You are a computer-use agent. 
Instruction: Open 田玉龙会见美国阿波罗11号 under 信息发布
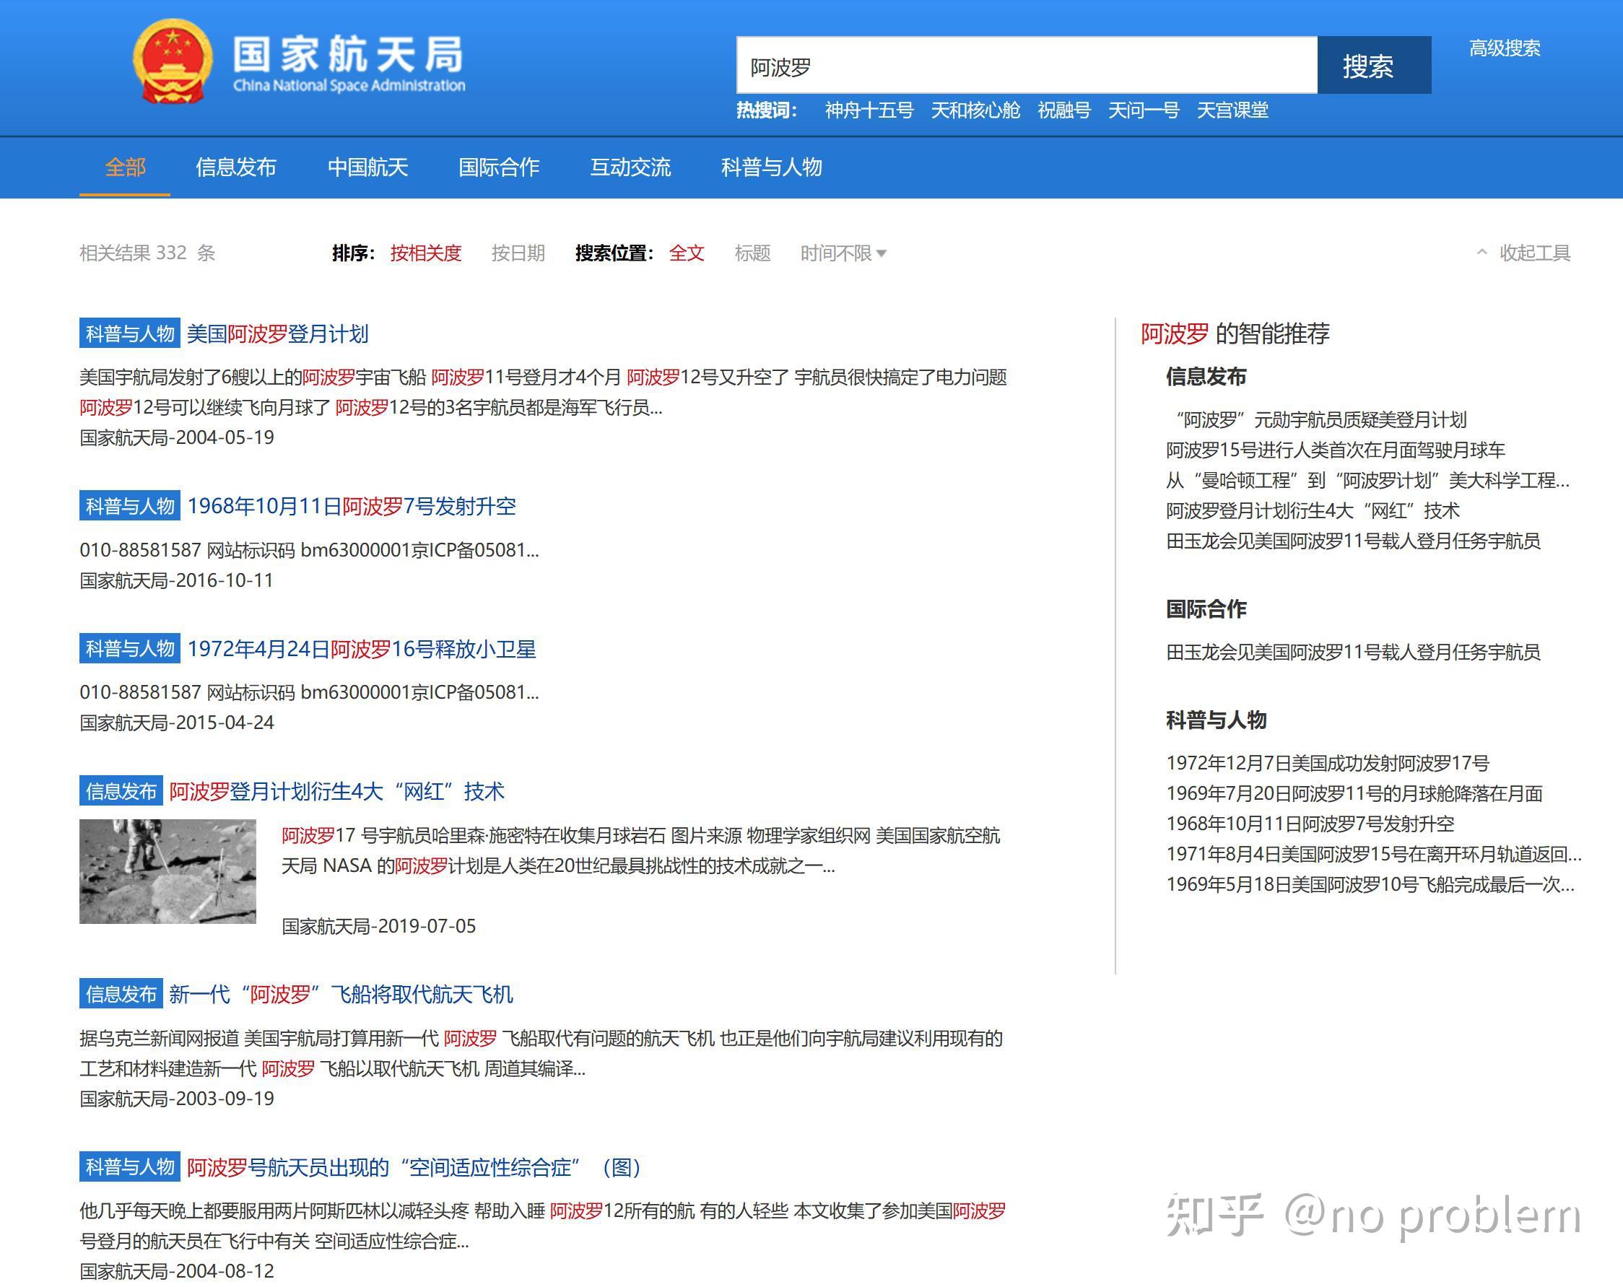1353,541
